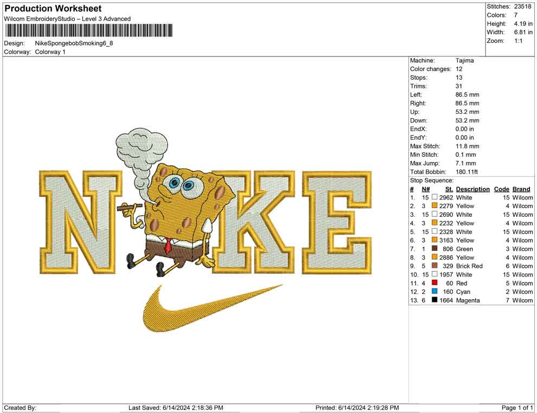Click the yellow swatch beside stitch count 2886
537x413 pixels.
tap(434, 257)
